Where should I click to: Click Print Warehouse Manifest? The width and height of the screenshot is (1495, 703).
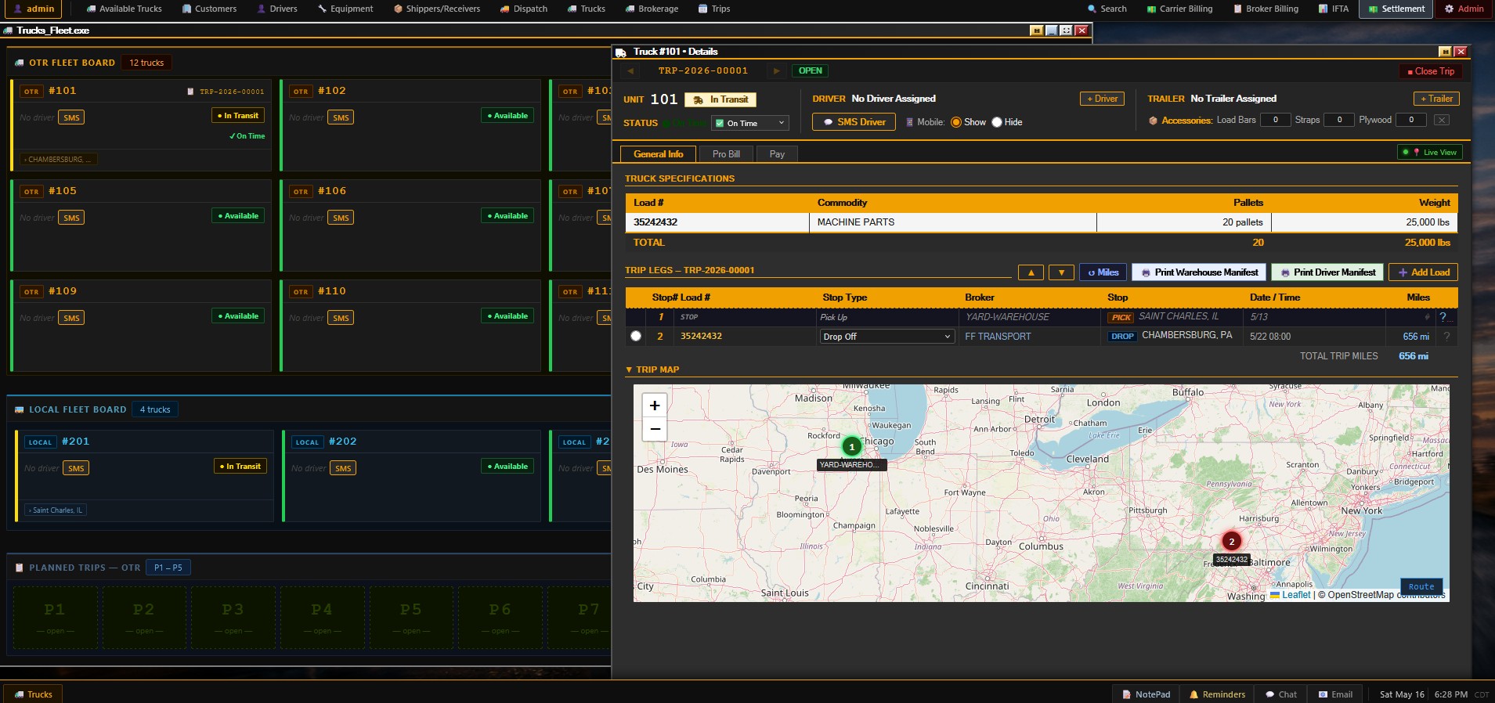click(x=1198, y=272)
